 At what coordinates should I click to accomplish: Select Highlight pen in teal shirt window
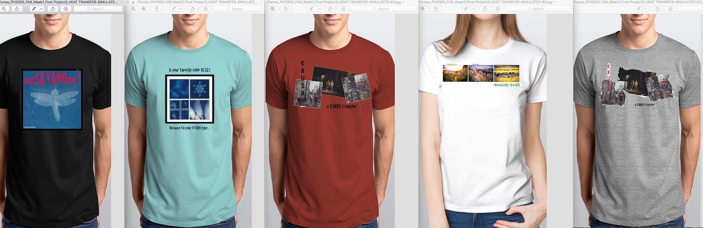(x=174, y=9)
